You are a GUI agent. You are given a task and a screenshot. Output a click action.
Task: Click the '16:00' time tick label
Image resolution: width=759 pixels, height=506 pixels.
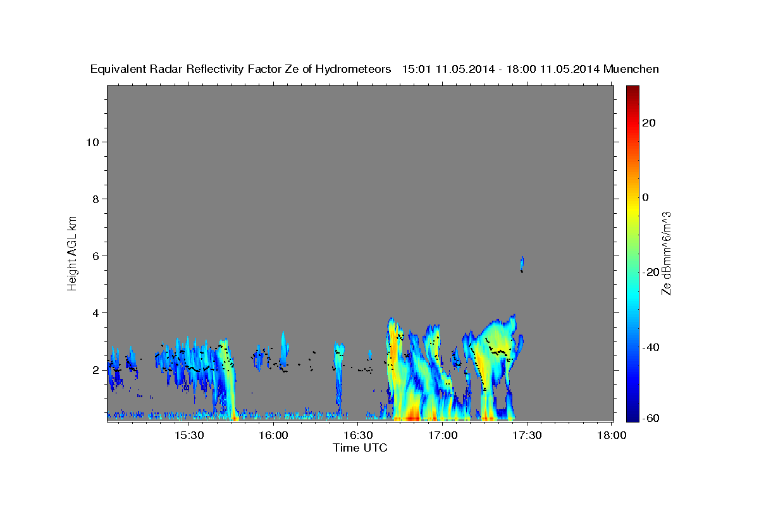pos(274,435)
